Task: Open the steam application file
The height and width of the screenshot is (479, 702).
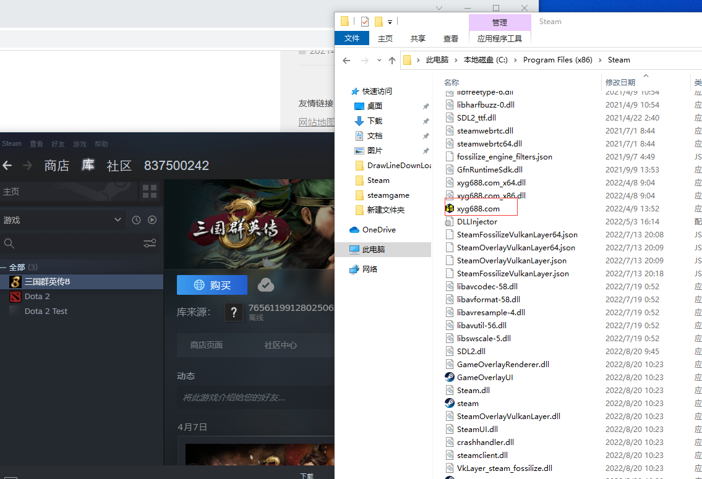Action: (x=468, y=403)
